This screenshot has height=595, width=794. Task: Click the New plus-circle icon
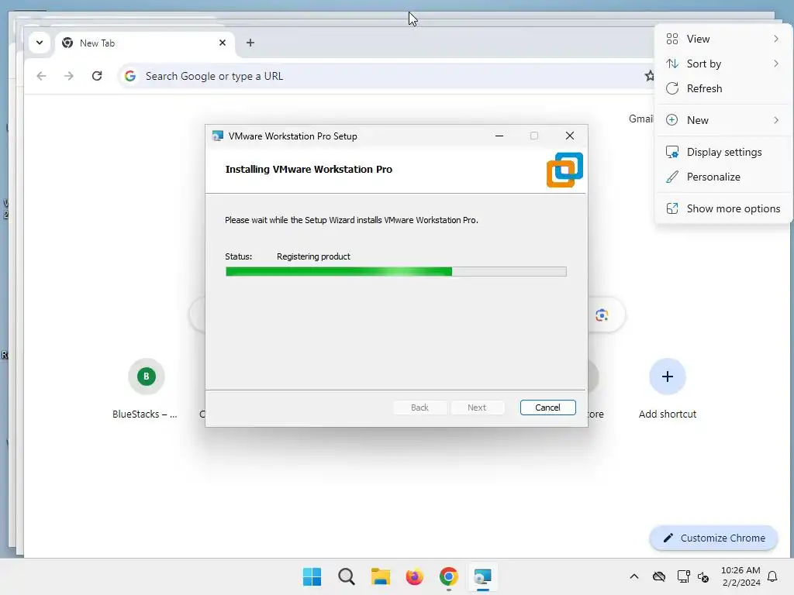tap(672, 120)
